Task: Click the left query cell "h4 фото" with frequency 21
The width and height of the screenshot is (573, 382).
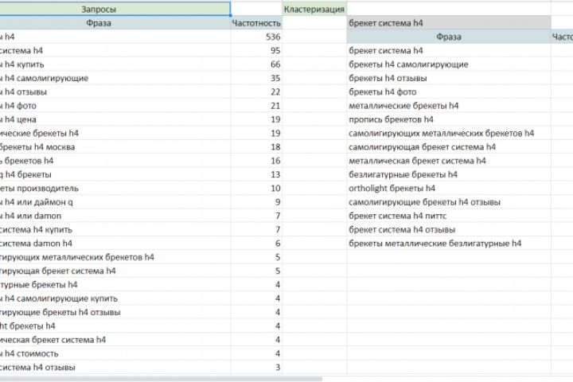Action: [115, 106]
